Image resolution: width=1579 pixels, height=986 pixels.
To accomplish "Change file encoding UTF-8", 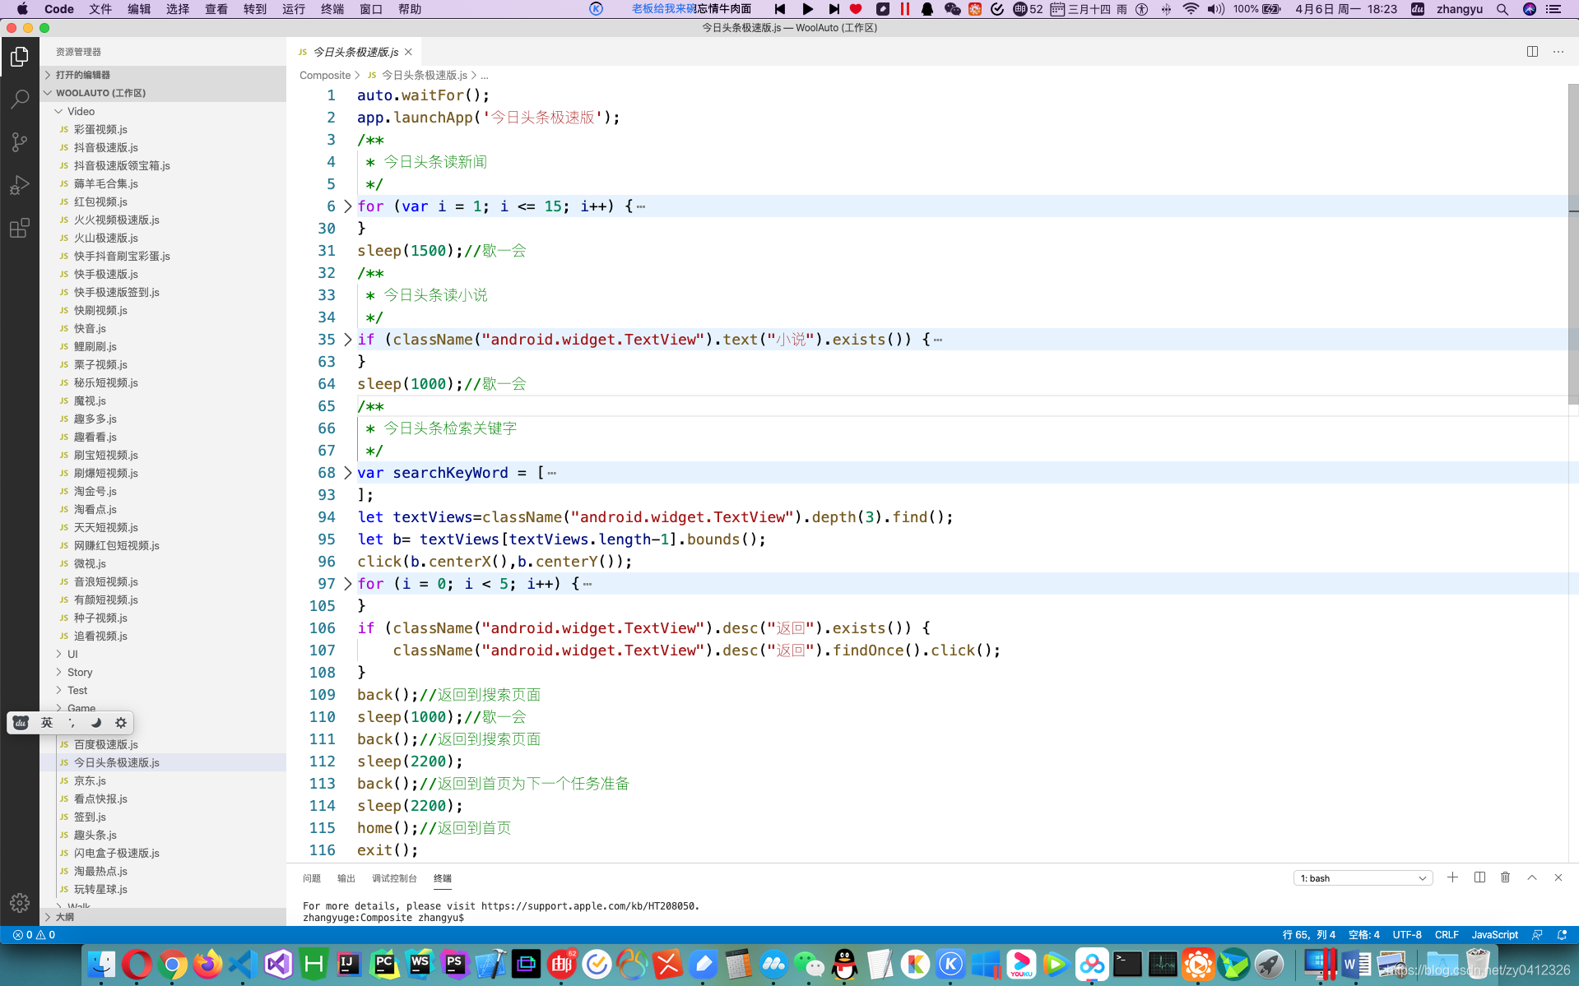I will click(x=1407, y=935).
